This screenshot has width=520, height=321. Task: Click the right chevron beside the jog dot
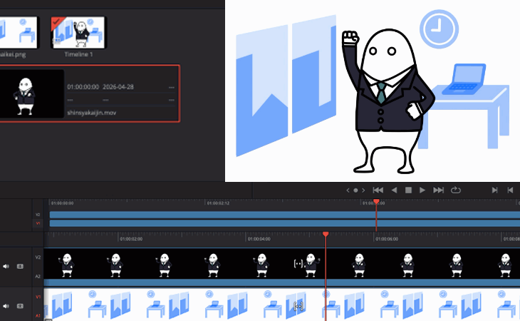(x=363, y=190)
